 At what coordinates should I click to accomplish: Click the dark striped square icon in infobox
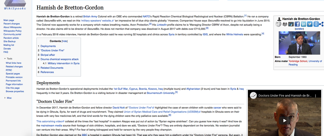(291, 24)
